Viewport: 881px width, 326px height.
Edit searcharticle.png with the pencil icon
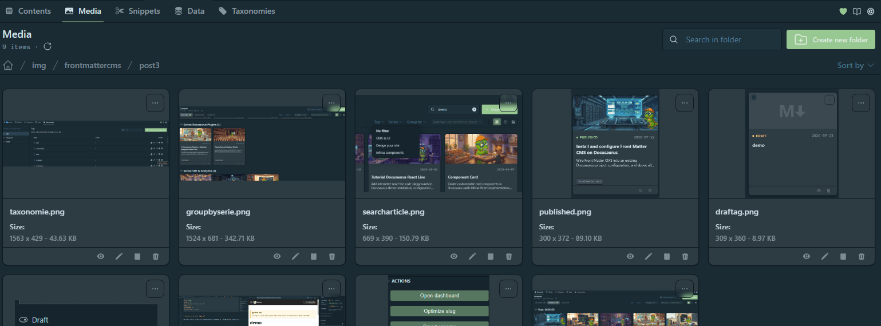coord(472,256)
